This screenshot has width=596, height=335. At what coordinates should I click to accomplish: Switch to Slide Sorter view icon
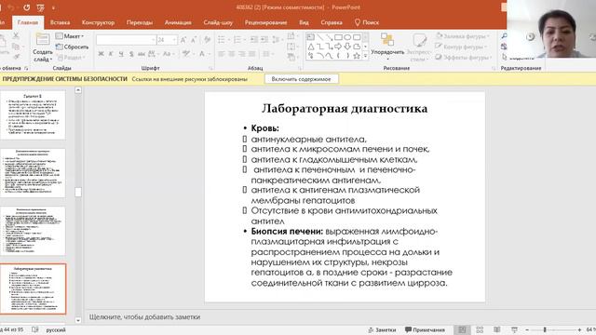point(480,329)
